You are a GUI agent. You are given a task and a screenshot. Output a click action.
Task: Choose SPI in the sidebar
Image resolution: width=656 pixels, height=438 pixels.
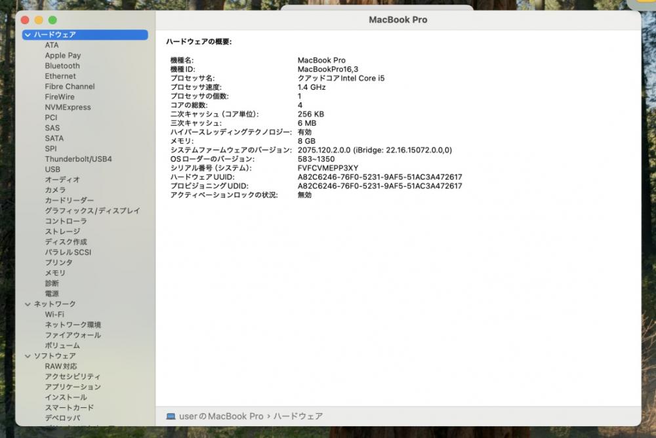pyautogui.click(x=51, y=148)
